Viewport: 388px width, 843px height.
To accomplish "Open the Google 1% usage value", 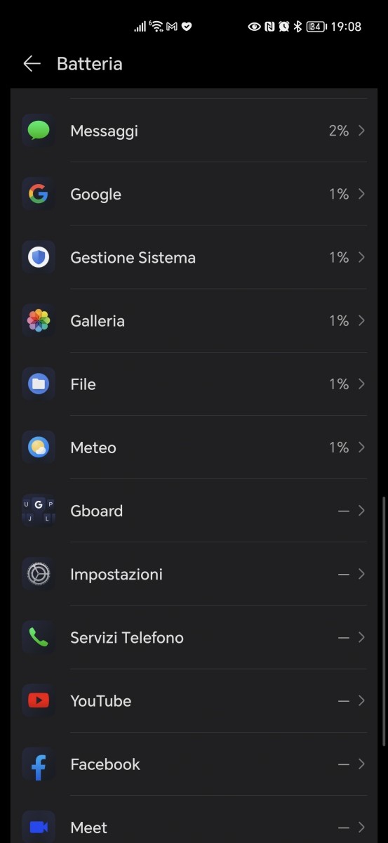I will coord(339,194).
